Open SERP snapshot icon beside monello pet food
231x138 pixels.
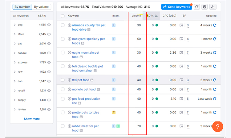pyautogui.click(x=99, y=90)
